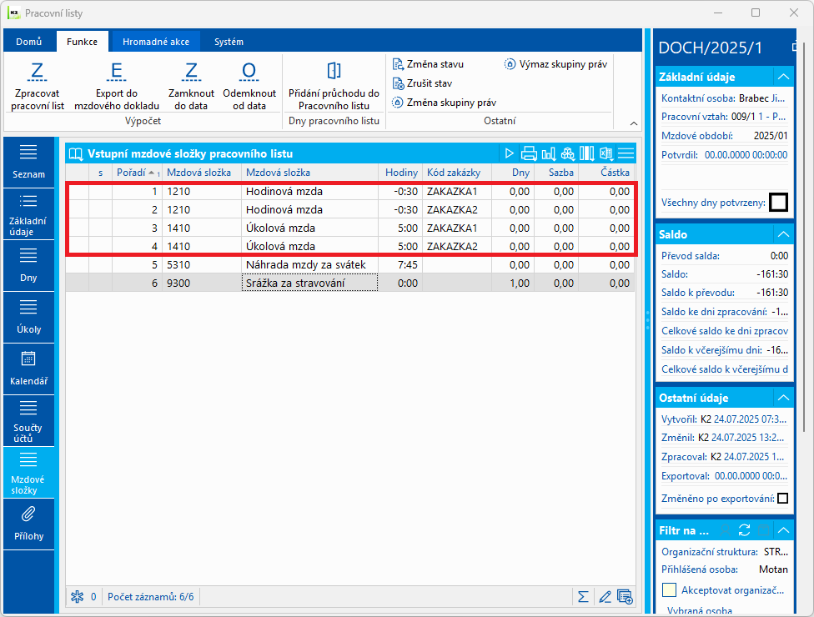Click refresh icon in Filtr na header
Screen dimensions: 814x617
(x=745, y=530)
